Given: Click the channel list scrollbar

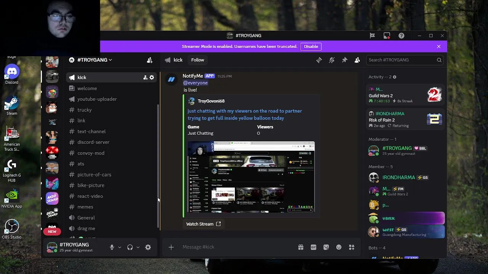Looking at the screenshot, I should pyautogui.click(x=158, y=166).
